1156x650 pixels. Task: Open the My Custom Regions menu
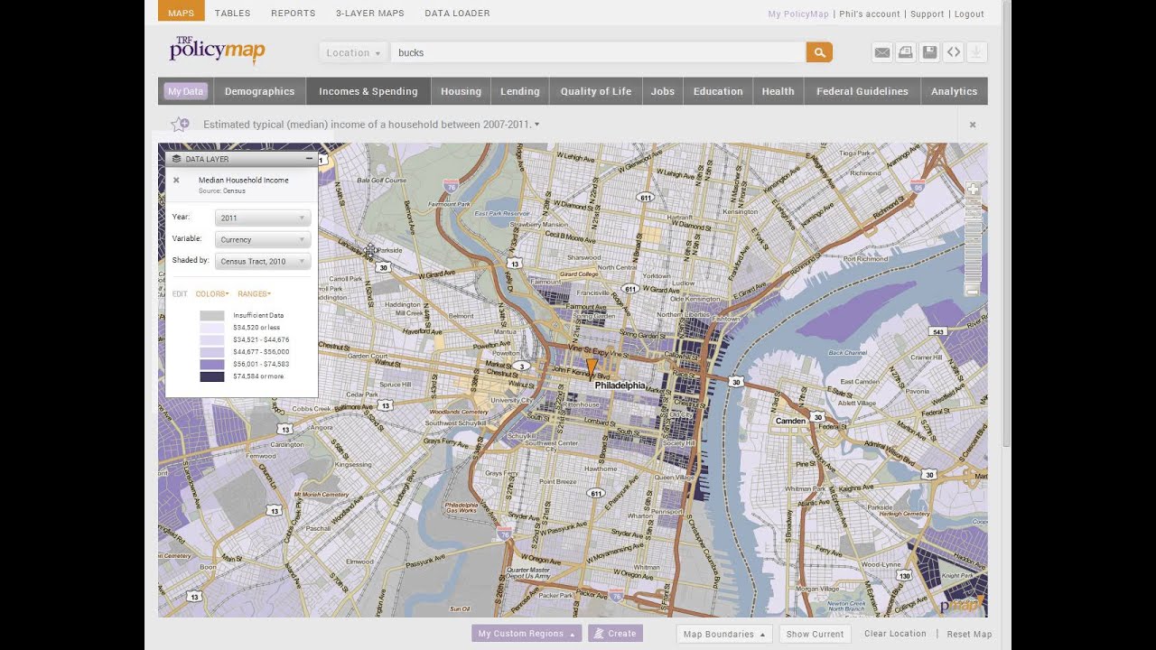point(527,634)
